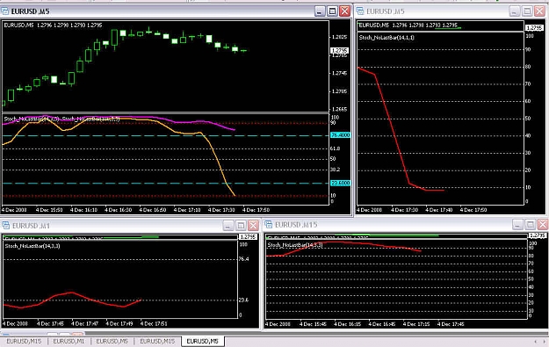Select the active EURUSD,M5 bottom tab
549x347 pixels.
point(203,341)
